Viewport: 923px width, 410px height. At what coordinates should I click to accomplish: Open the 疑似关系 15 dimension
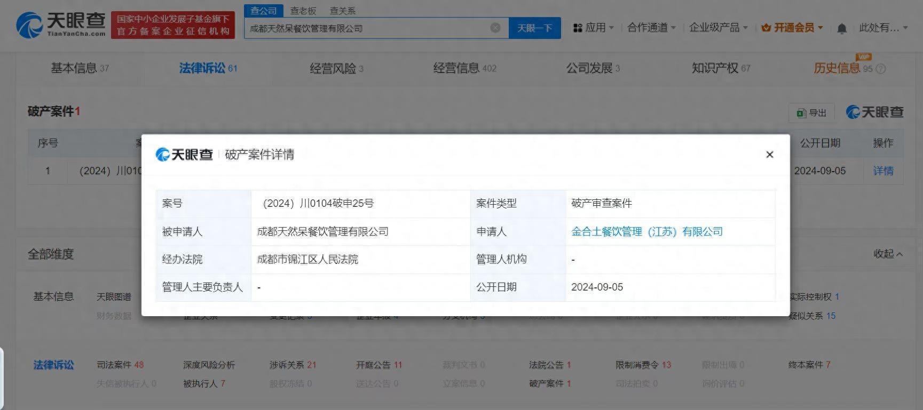pyautogui.click(x=812, y=316)
